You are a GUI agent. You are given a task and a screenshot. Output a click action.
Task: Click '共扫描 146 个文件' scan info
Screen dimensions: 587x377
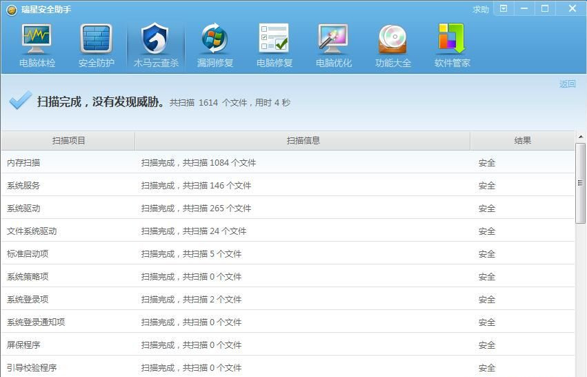217,186
